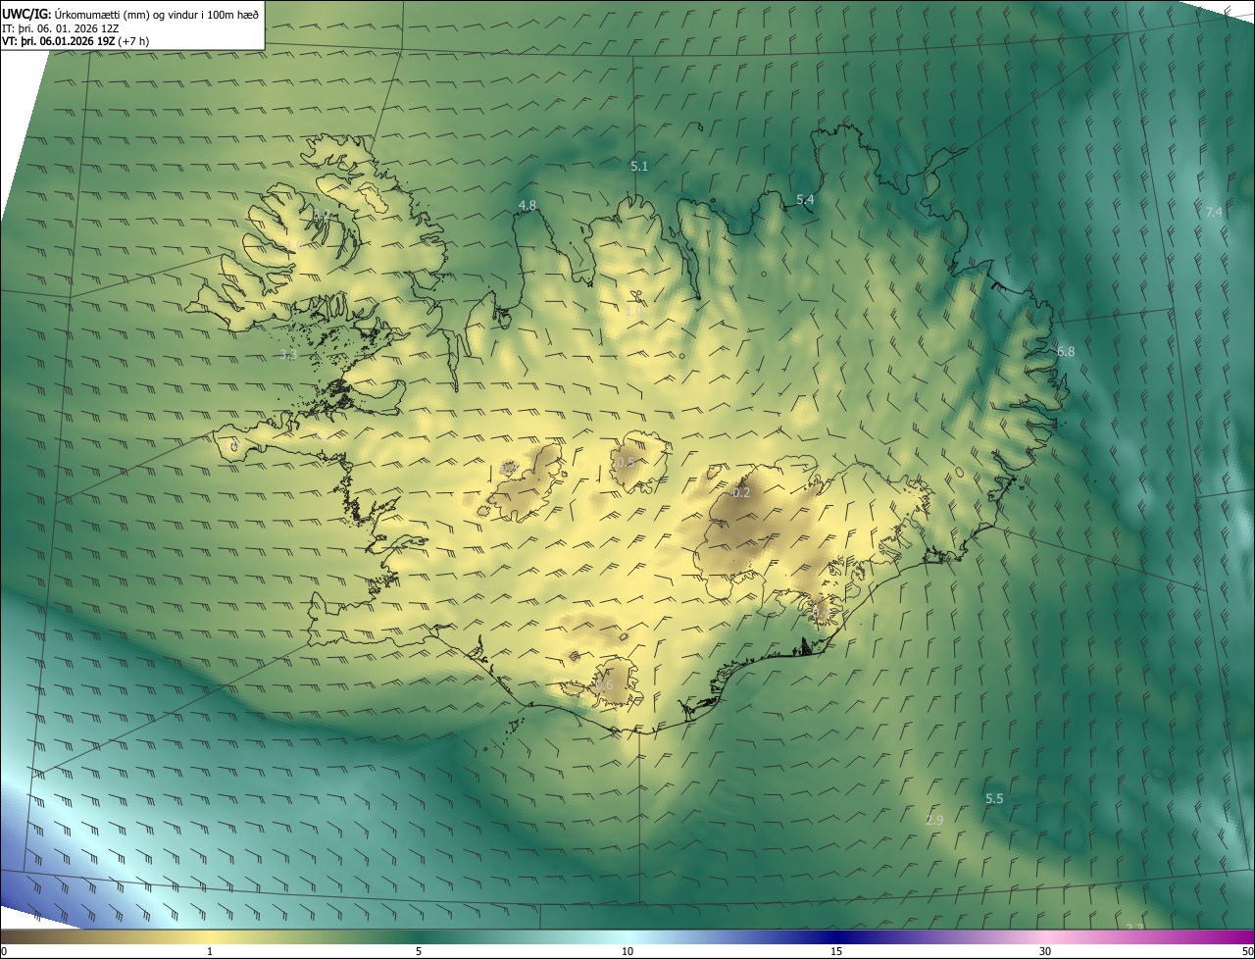Click the '0' tick on the colour scale

(x=4, y=951)
